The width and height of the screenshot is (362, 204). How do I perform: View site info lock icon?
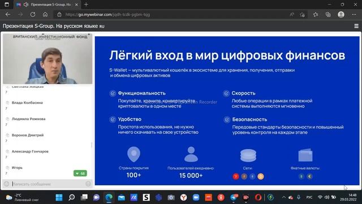[x=59, y=15]
